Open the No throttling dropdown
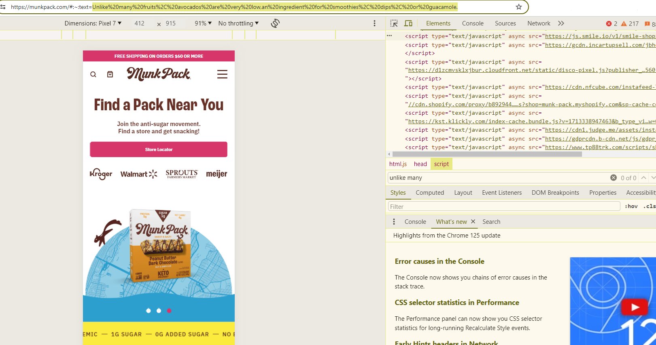The height and width of the screenshot is (345, 656). tap(238, 23)
